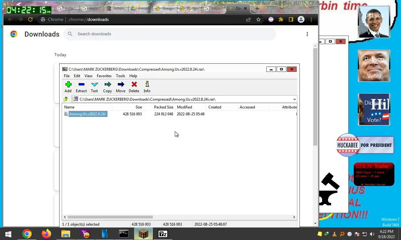Bookmark this page with star icon
The height and width of the screenshot is (240, 401).
point(258,19)
